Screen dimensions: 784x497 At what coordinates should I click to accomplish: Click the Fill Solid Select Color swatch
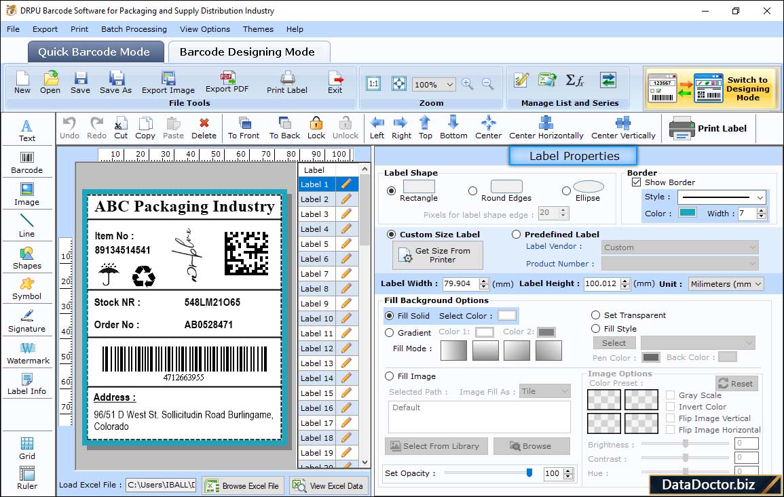pos(506,316)
